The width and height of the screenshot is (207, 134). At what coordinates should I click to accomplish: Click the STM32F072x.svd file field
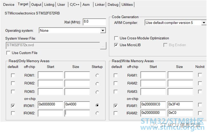53,46
